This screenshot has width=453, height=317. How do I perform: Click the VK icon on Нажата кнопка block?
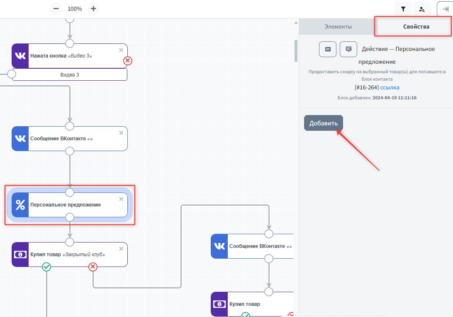20,56
